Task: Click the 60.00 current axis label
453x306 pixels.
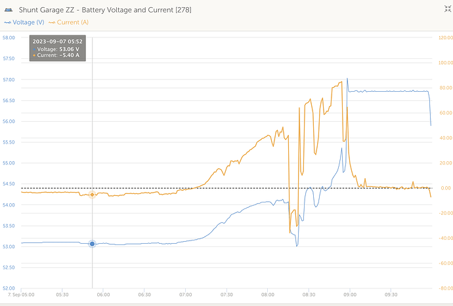Action: pos(446,113)
